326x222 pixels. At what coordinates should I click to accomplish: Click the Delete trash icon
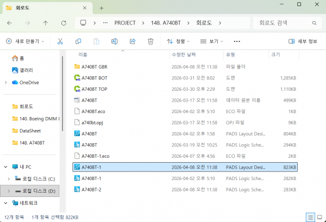click(151, 41)
